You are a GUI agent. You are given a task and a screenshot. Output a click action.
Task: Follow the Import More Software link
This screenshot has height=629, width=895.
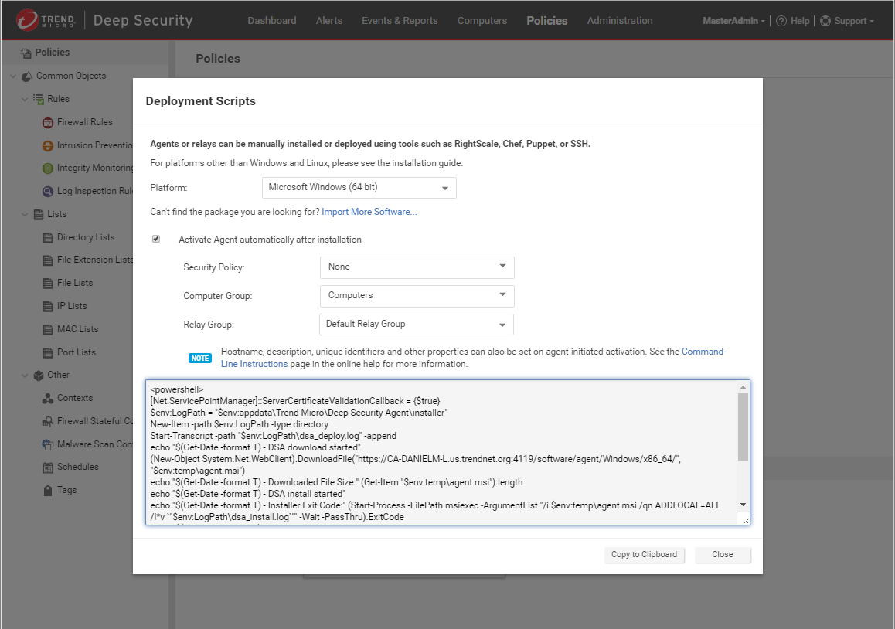point(369,212)
